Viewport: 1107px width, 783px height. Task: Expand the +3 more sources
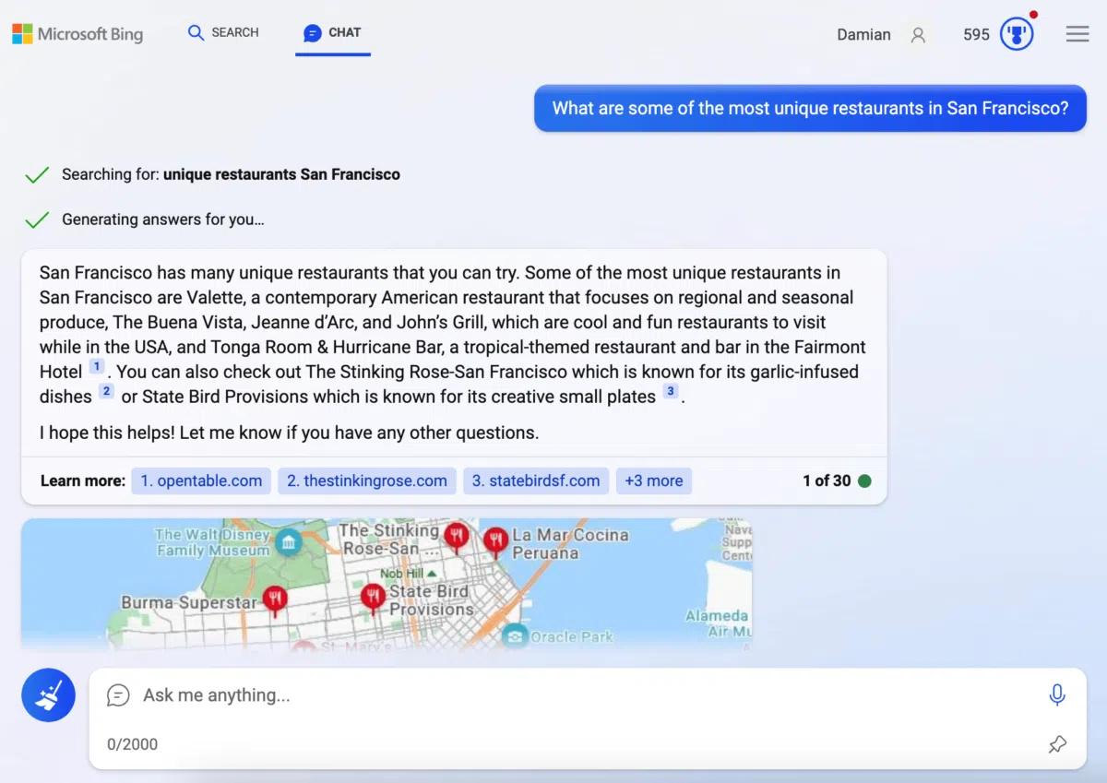pos(653,480)
